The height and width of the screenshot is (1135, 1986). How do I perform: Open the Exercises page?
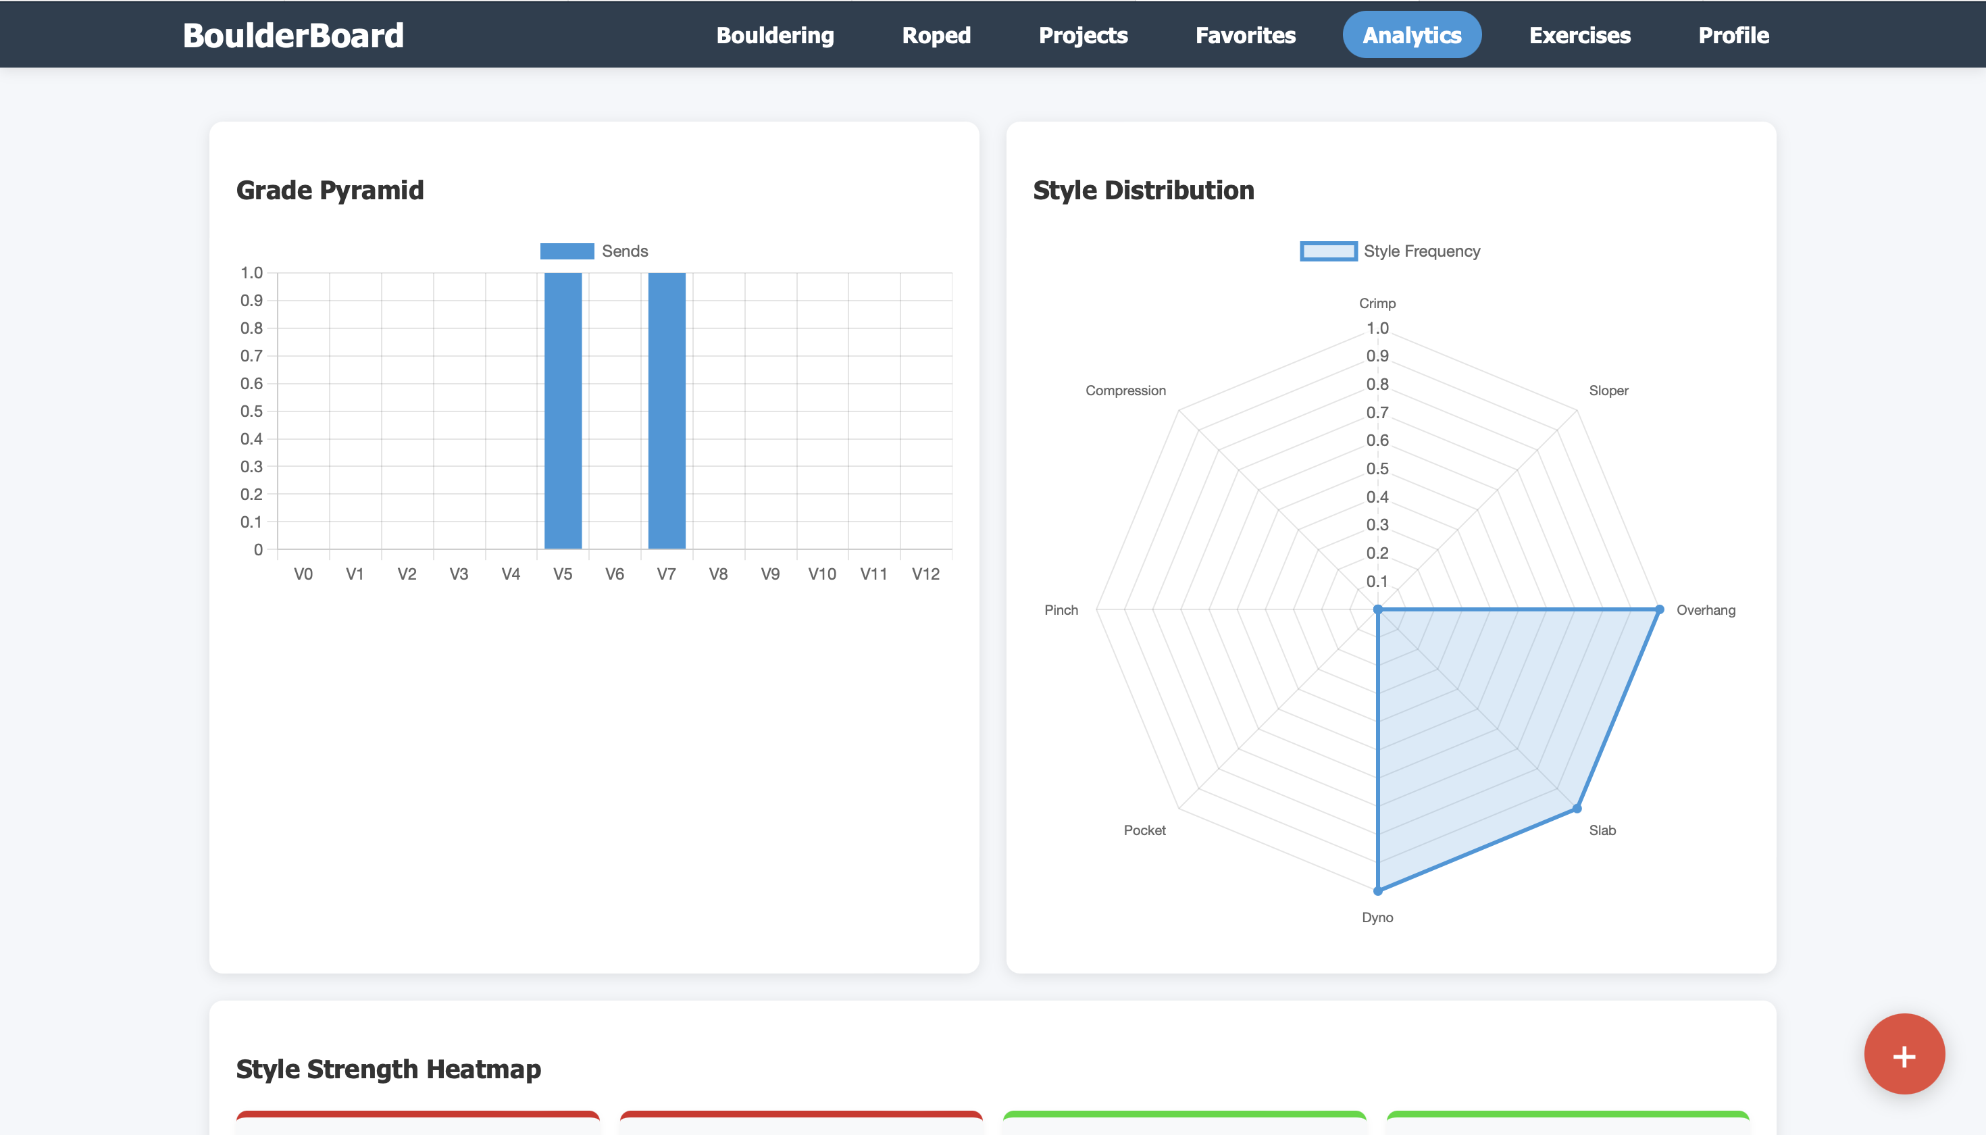1579,35
